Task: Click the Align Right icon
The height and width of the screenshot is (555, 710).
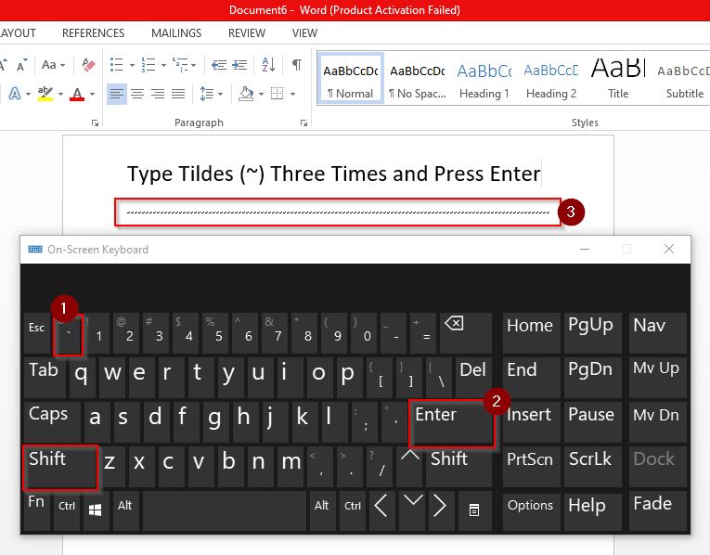Action: [x=158, y=94]
